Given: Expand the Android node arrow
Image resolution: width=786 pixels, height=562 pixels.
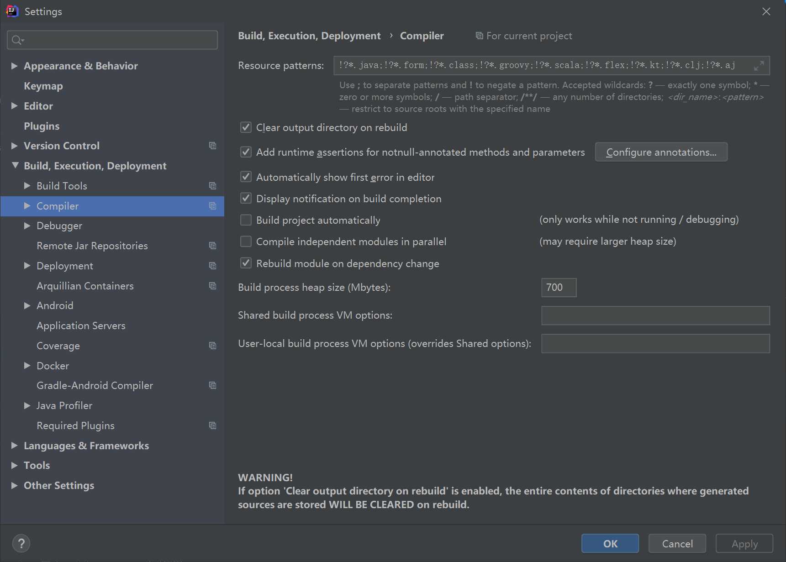Looking at the screenshot, I should pos(27,305).
